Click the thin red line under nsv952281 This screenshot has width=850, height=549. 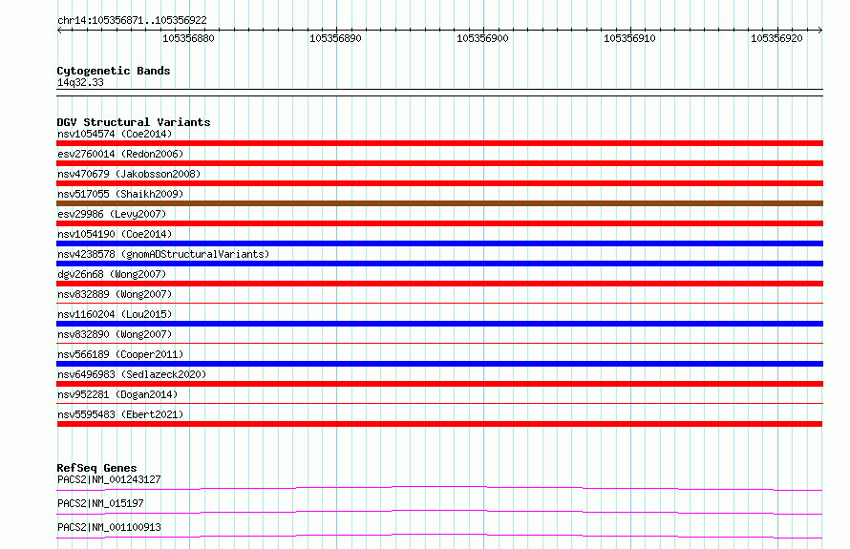(x=439, y=403)
